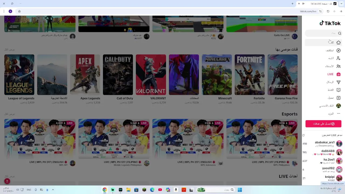Click the MPL Philippines channel avatar

tap(295, 163)
